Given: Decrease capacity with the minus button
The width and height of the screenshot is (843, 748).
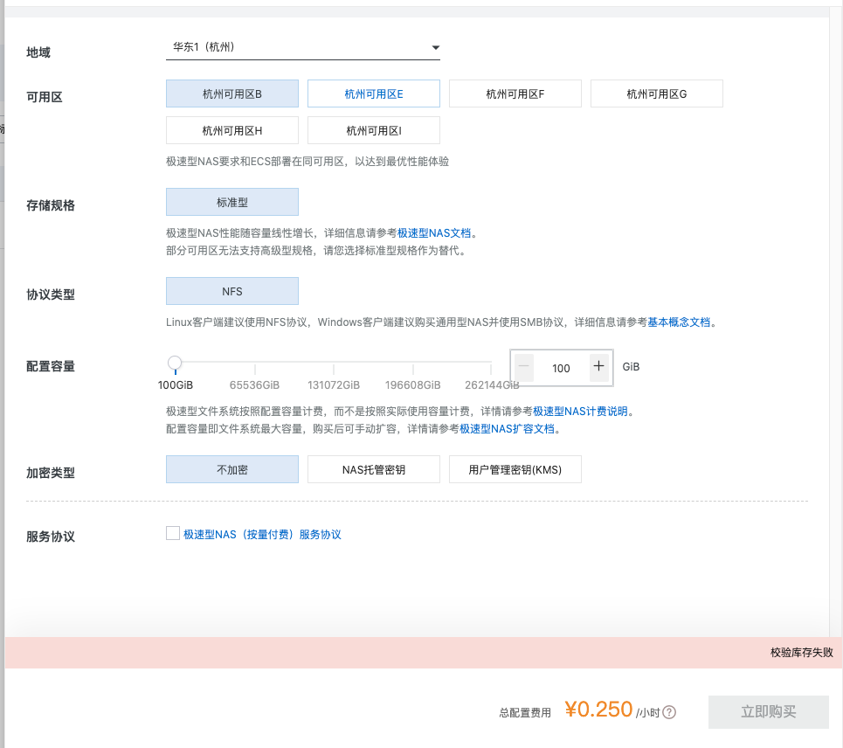Looking at the screenshot, I should pos(523,368).
